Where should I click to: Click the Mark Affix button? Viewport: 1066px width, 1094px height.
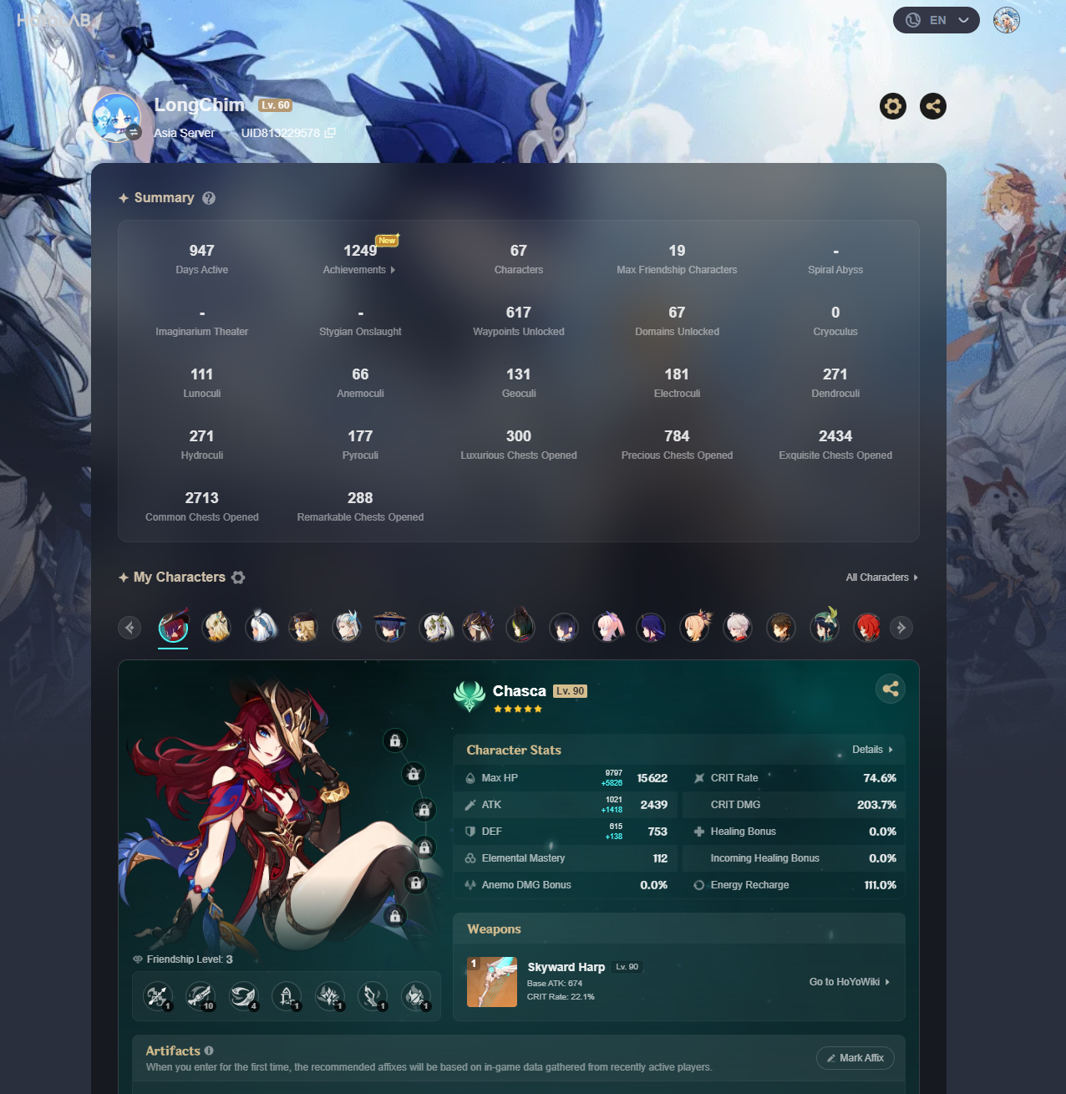coord(855,1058)
